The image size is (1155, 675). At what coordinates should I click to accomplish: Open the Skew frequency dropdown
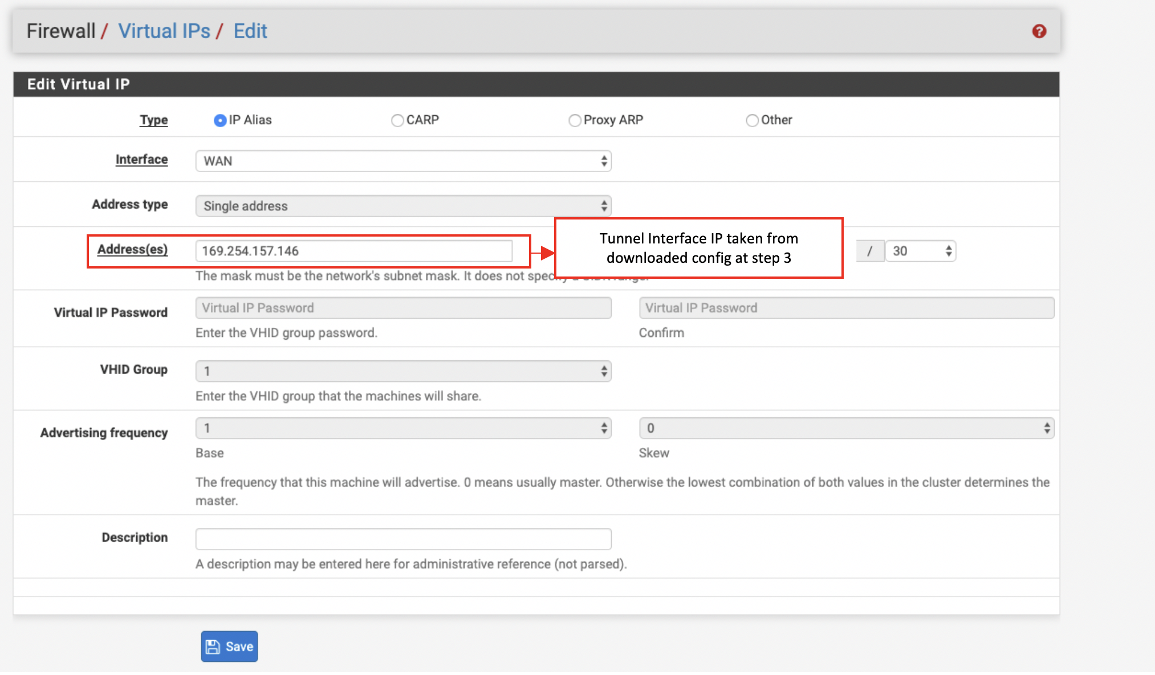point(846,428)
